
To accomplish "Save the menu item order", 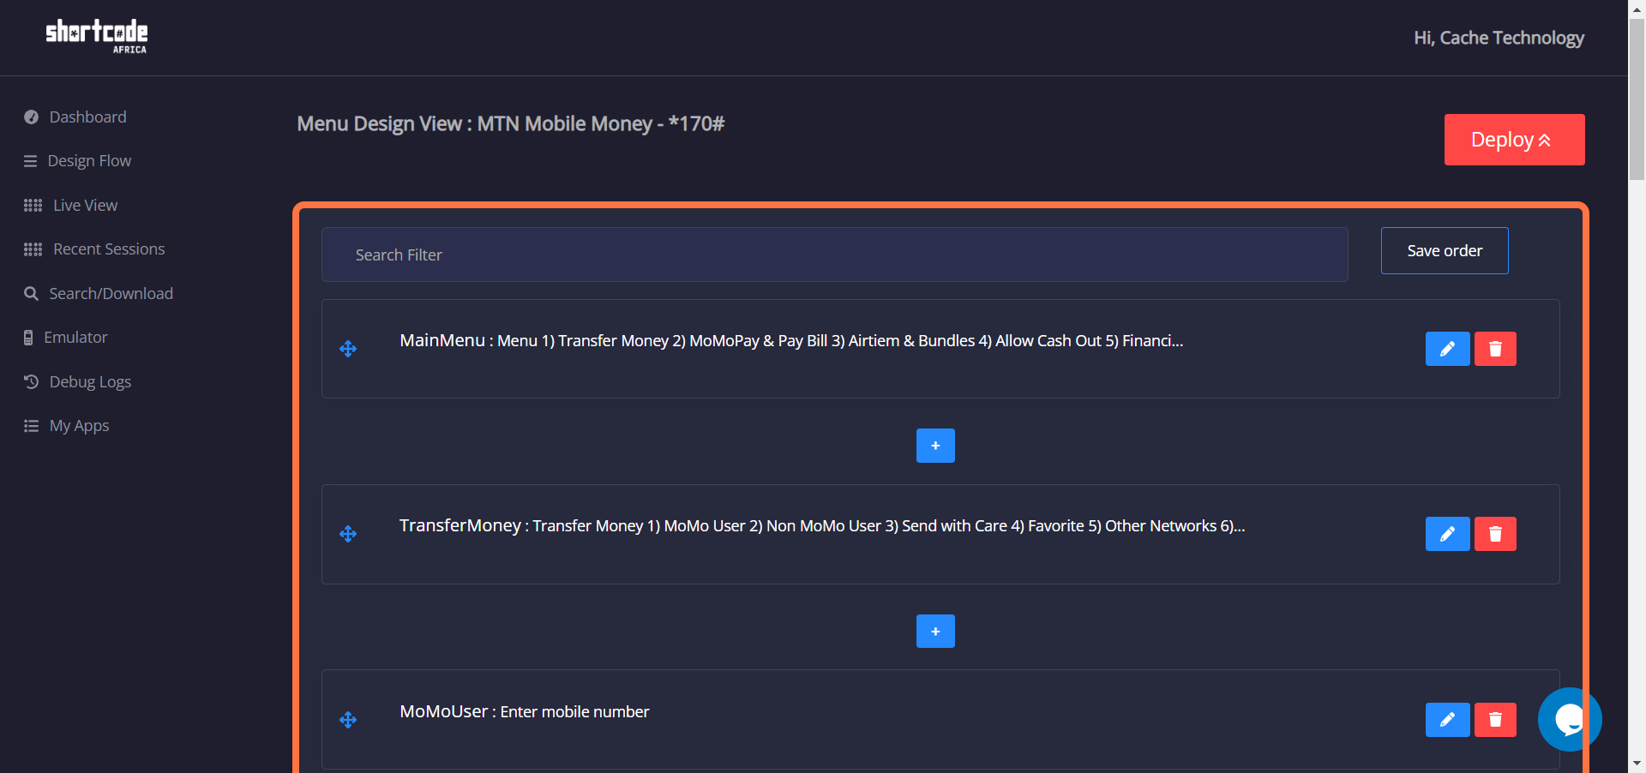I will pos(1445,251).
